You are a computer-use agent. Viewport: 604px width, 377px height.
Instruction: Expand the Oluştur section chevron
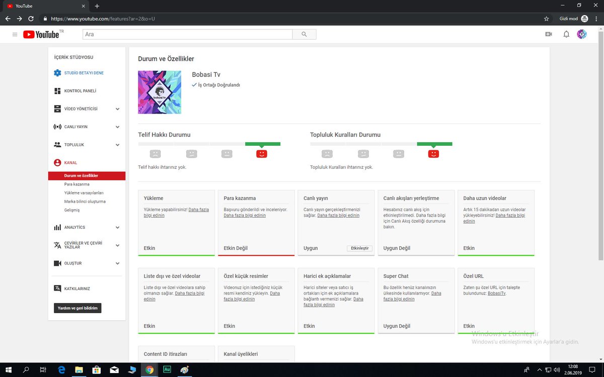117,263
